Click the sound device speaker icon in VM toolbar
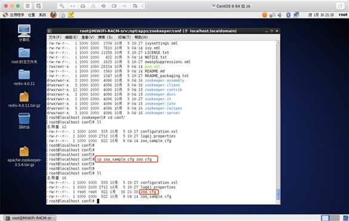Viewport: 349px width, 221px height. pyautogui.click(x=104, y=6)
